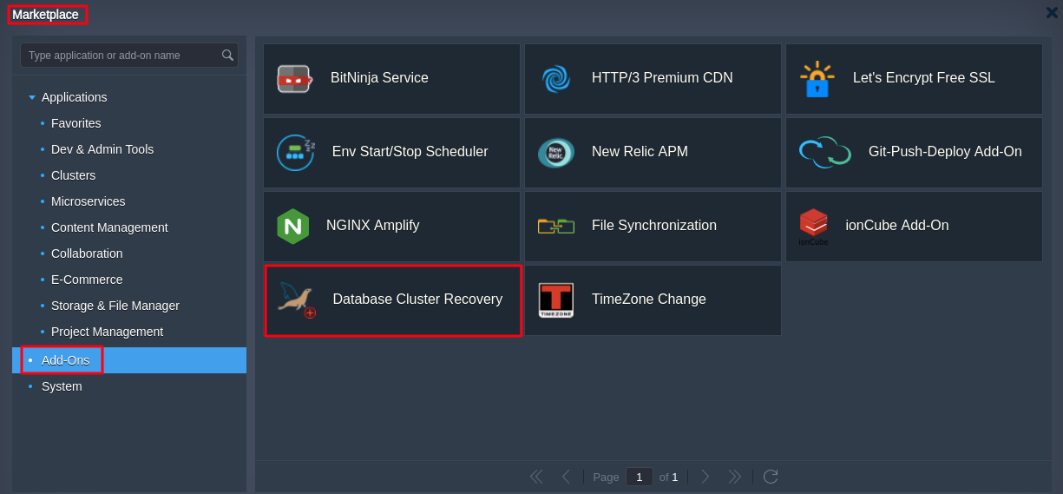Open the New Relic APM label
The width and height of the screenshot is (1063, 494).
[640, 152]
